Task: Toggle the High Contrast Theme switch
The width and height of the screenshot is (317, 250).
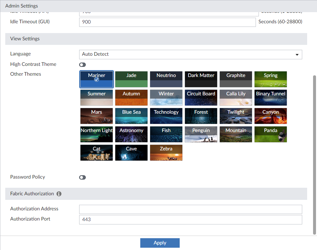Action: coord(82,65)
